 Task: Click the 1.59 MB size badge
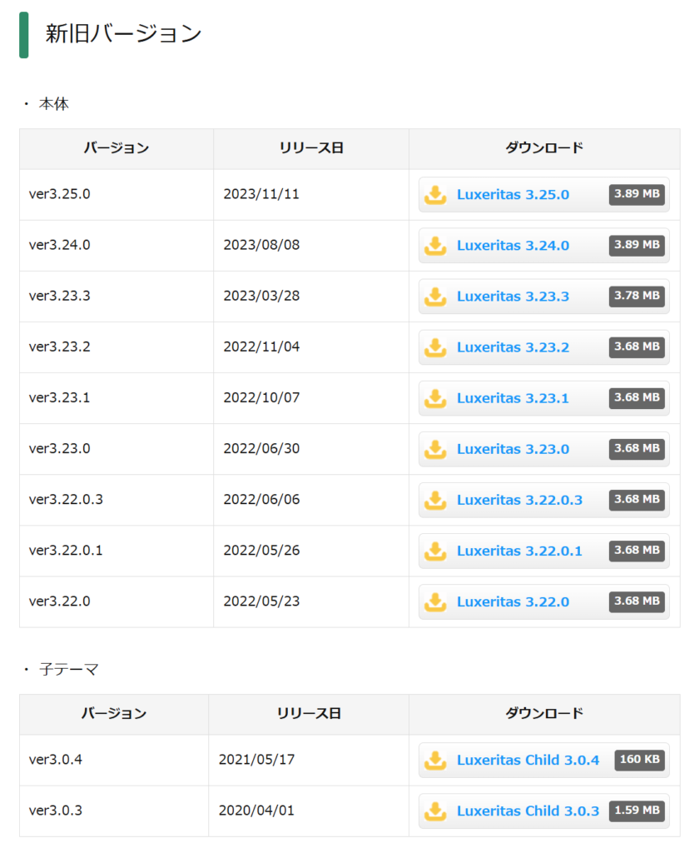pos(637,811)
